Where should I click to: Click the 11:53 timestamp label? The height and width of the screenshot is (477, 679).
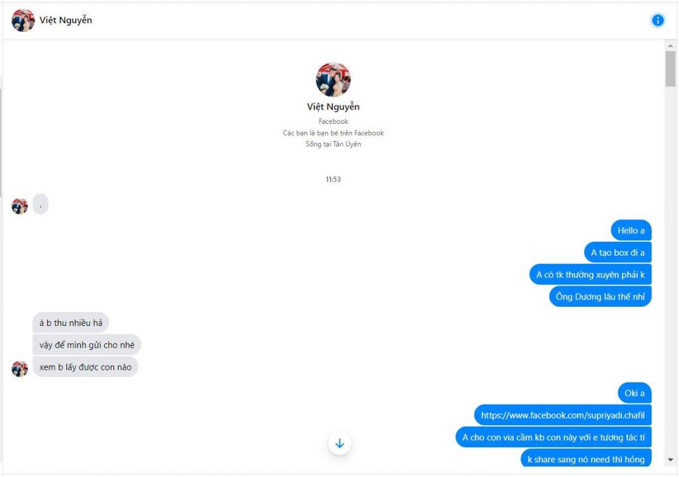pos(333,179)
